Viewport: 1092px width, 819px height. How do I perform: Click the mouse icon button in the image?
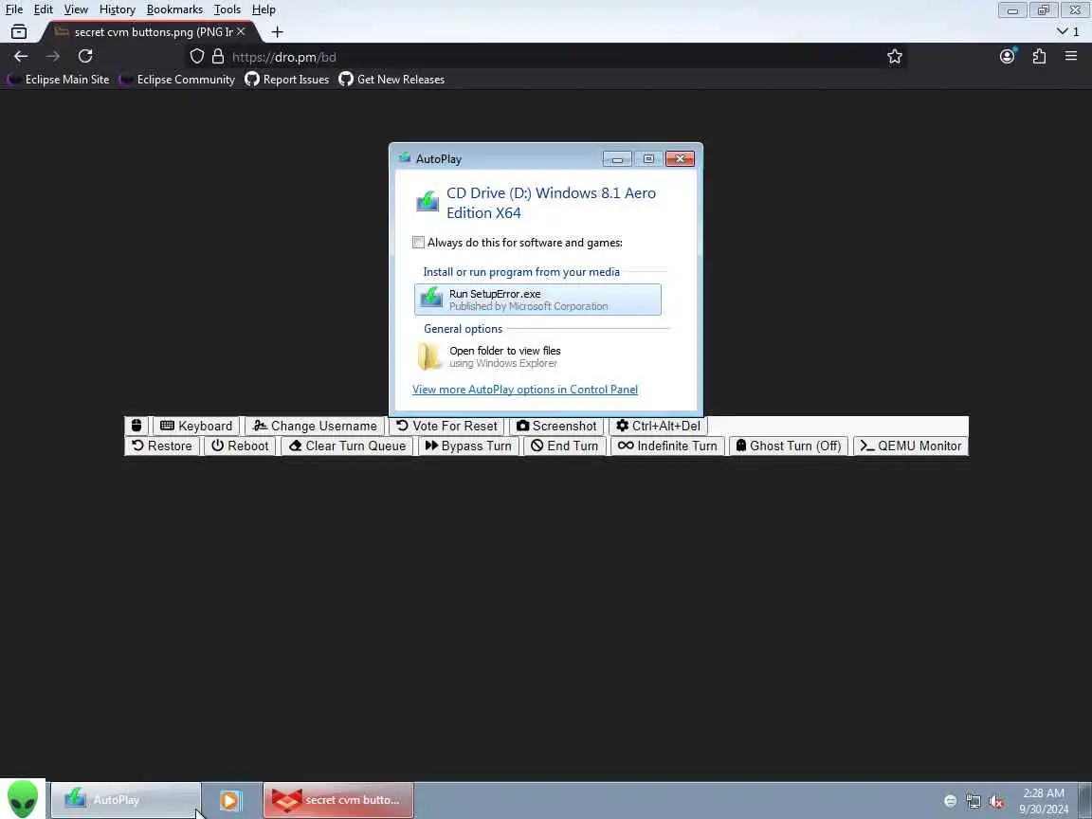coord(136,426)
